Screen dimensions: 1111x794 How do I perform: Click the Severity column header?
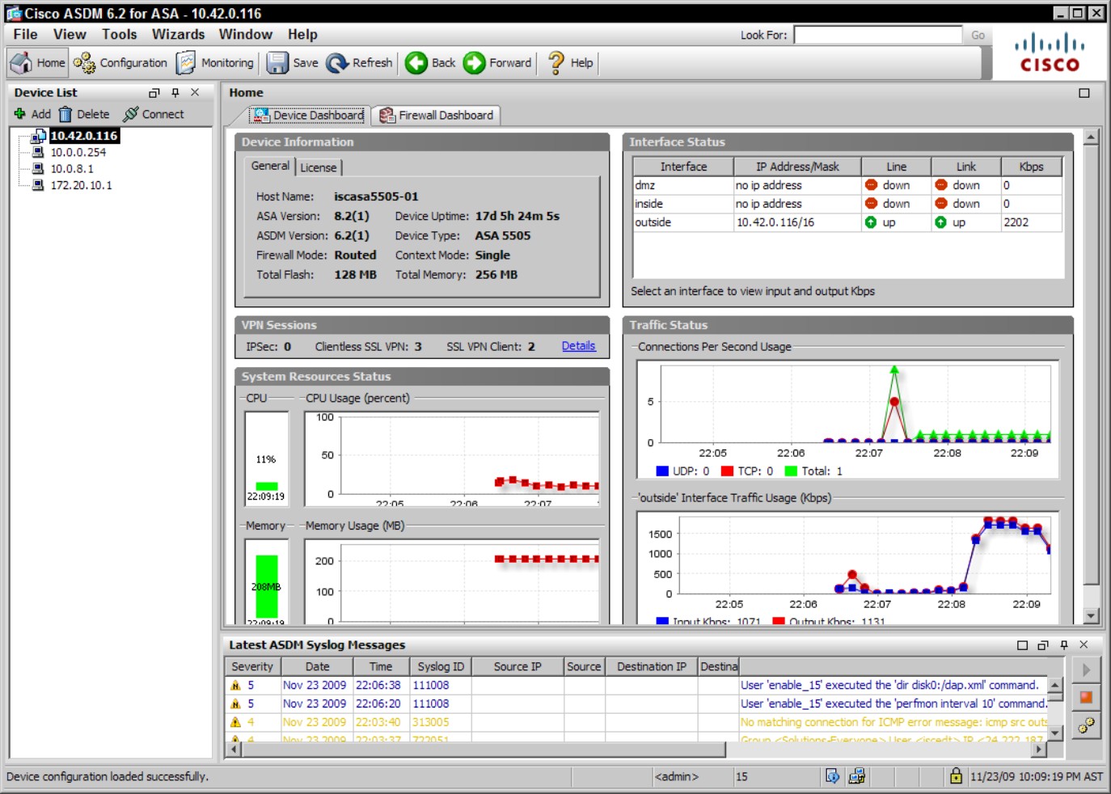252,667
